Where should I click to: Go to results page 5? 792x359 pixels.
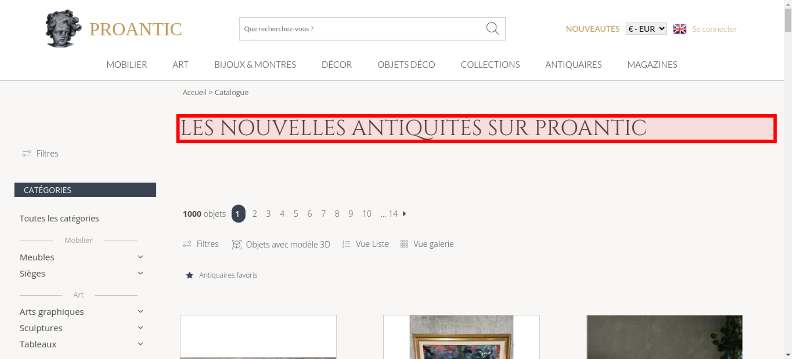296,214
